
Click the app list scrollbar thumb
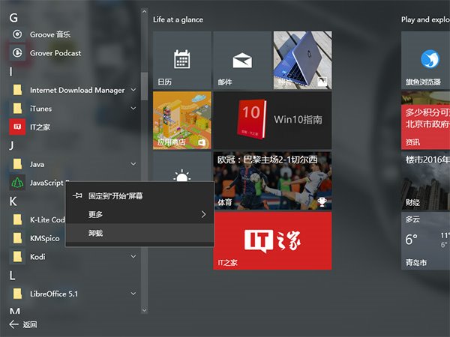click(144, 86)
